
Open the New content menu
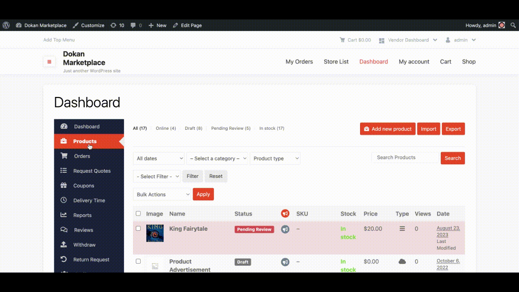point(157,25)
